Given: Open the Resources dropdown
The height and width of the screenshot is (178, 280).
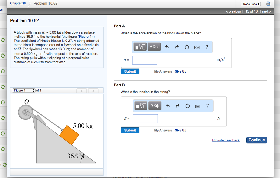Looking at the screenshot, I should click(251, 4).
